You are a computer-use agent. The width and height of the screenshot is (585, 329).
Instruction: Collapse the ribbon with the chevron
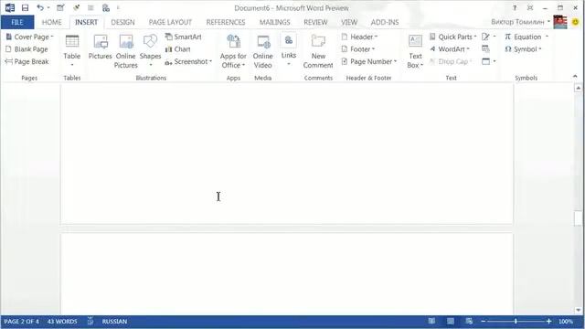click(x=575, y=77)
